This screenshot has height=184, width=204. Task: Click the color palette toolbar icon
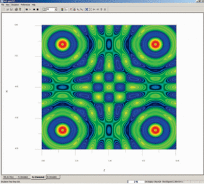(x=62, y=9)
